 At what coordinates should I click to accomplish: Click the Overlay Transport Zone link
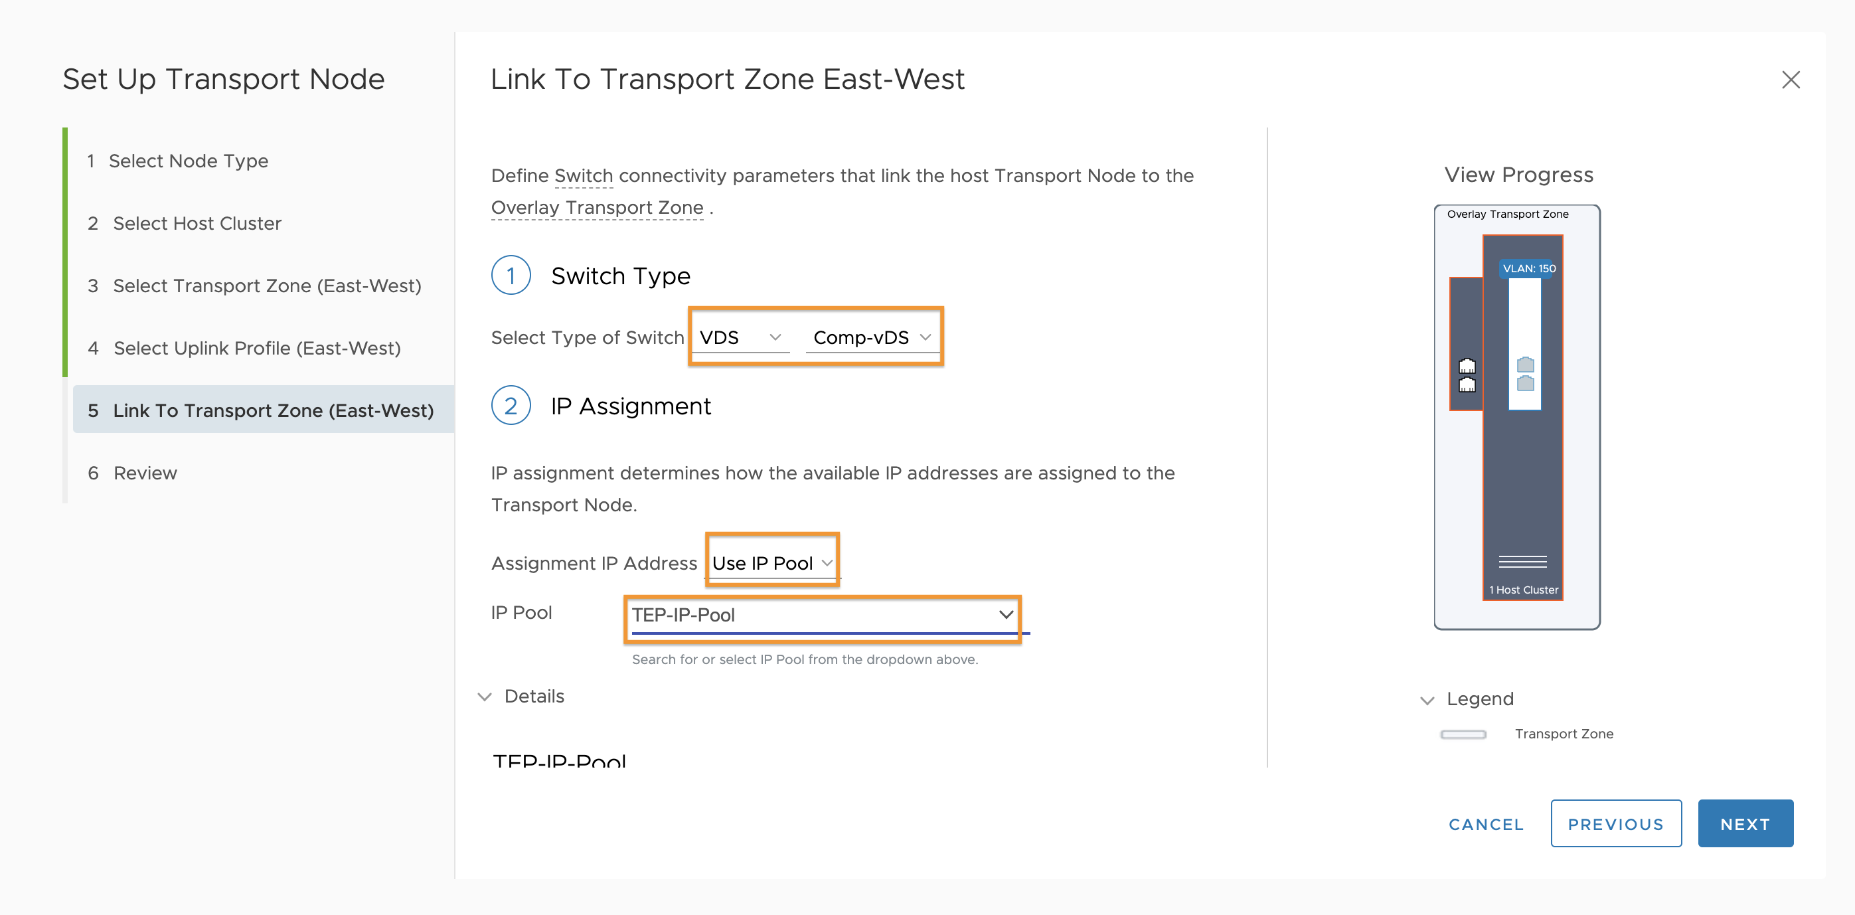[597, 207]
